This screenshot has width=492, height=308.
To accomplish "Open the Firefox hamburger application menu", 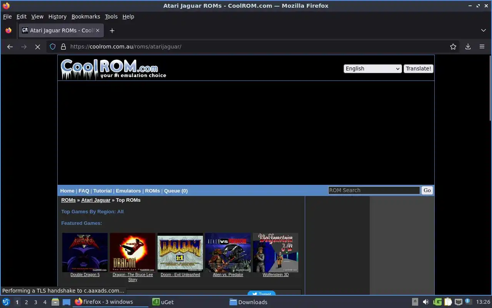I will tap(482, 47).
